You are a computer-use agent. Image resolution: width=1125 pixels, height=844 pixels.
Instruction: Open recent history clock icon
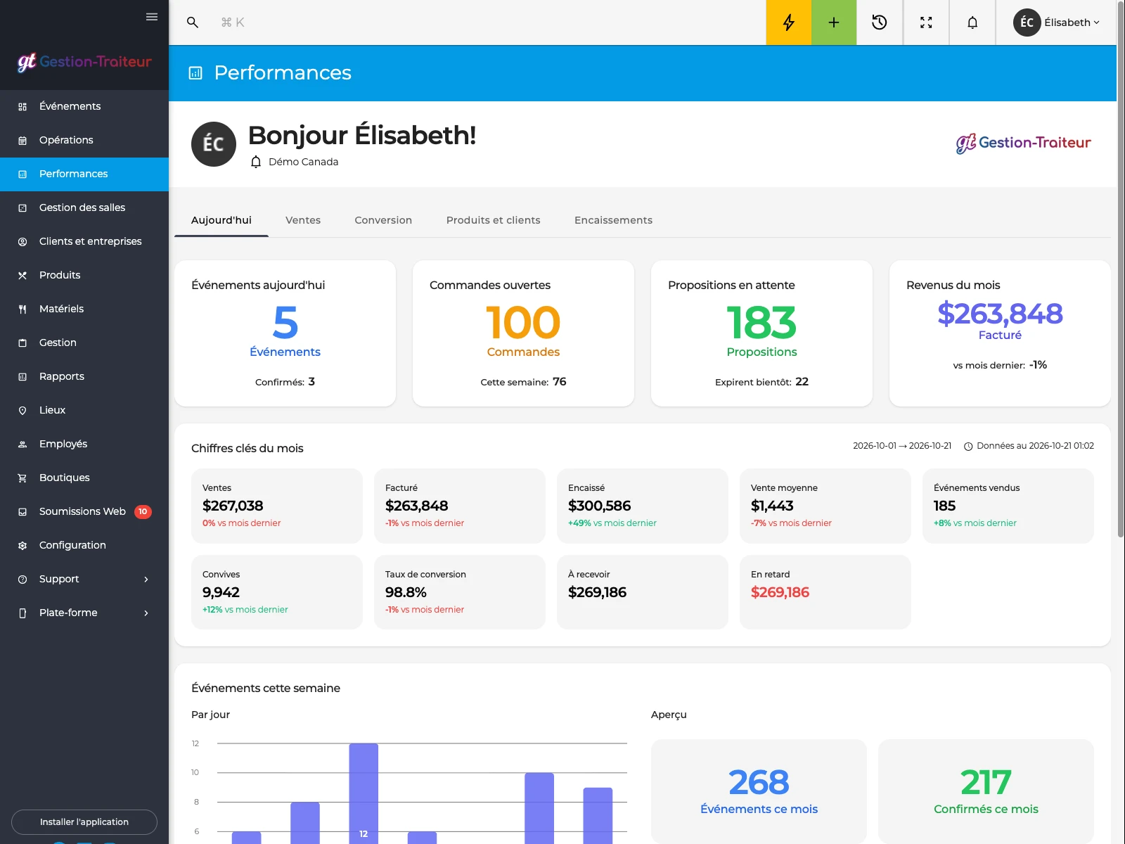click(880, 23)
